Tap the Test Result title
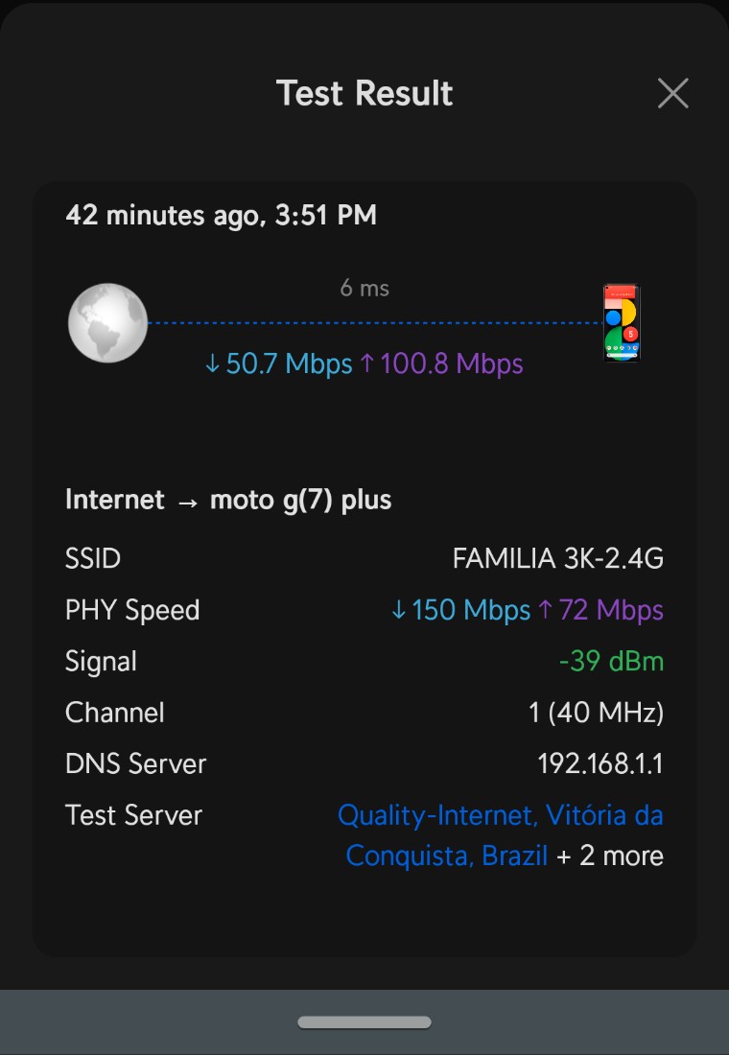Image resolution: width=729 pixels, height=1055 pixels. [364, 94]
